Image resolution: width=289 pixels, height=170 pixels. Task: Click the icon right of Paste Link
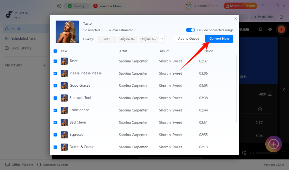tap(281, 17)
